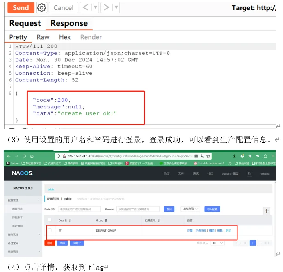The height and width of the screenshot is (272, 283).
Task: Go to previous request with back arrow
Action: tap(85, 7)
